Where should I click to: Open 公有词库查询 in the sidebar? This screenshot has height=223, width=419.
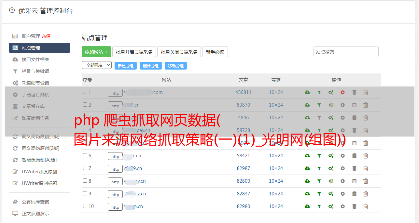(35, 202)
